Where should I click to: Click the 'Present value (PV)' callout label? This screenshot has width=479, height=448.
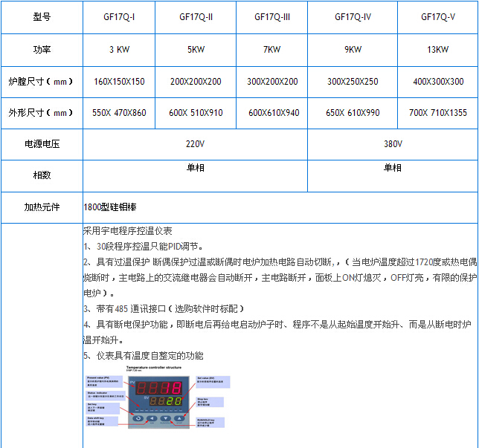[x=104, y=381]
